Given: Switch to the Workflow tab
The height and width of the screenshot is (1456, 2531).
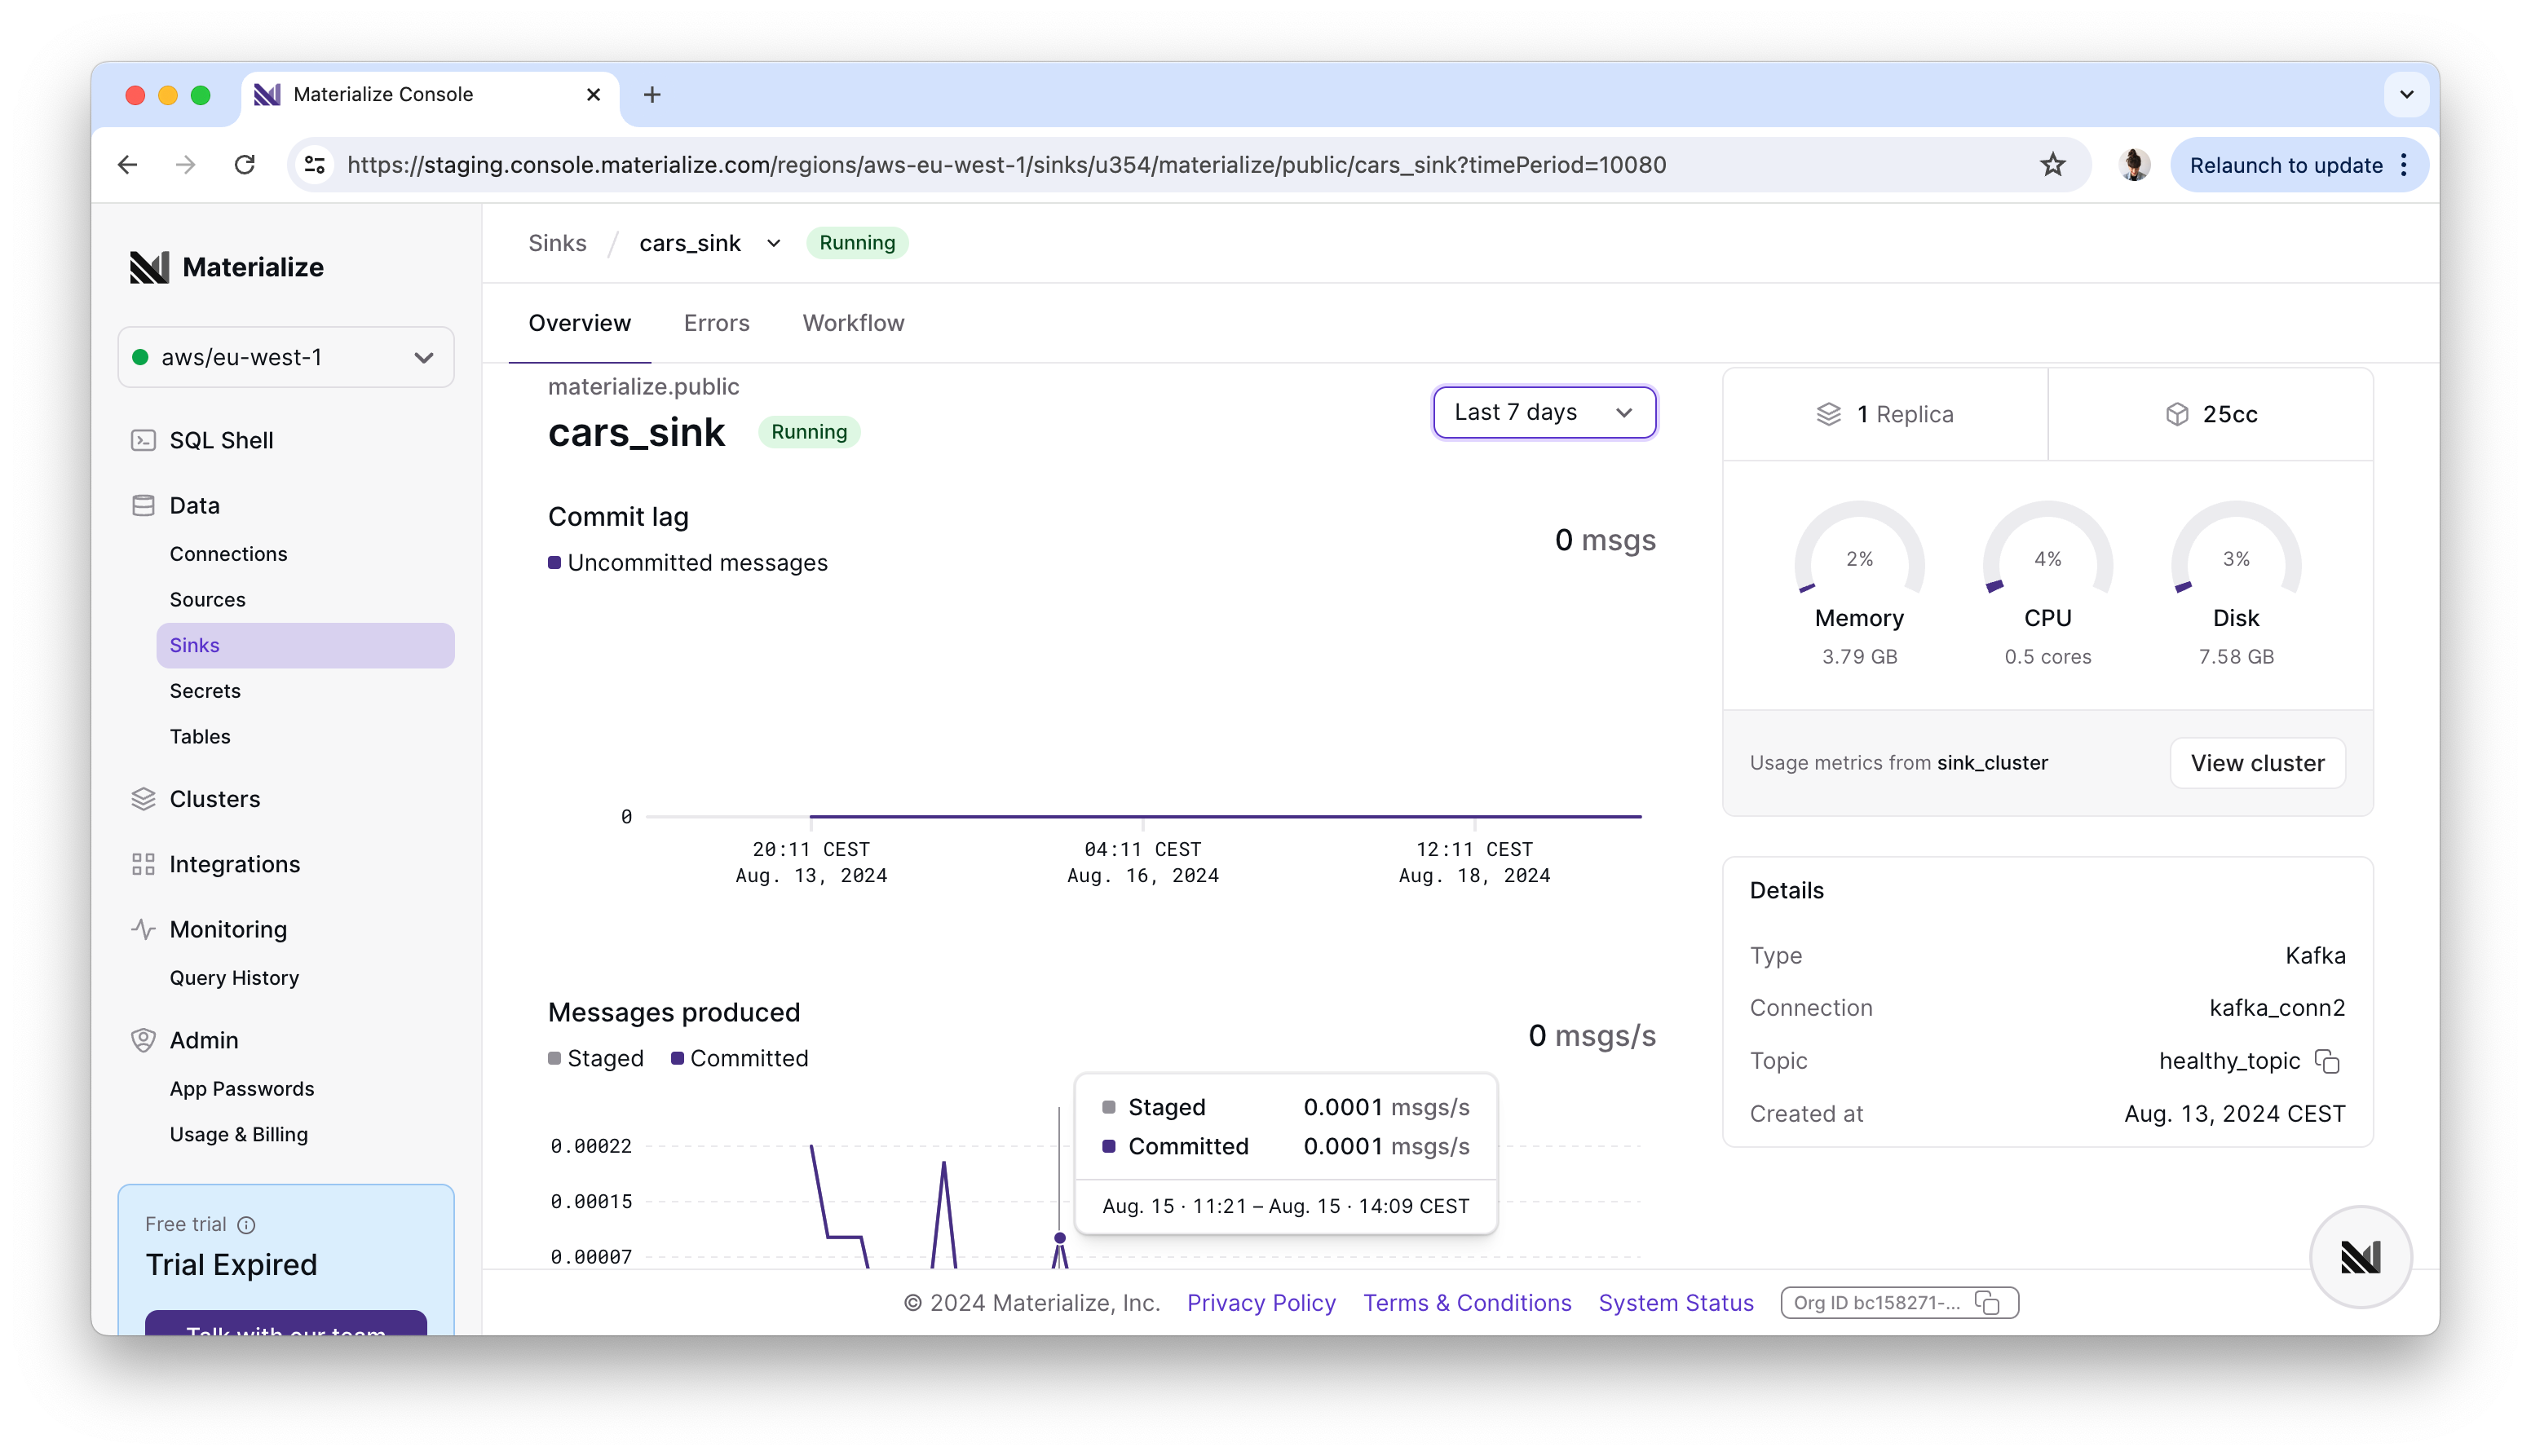Looking at the screenshot, I should (x=853, y=323).
